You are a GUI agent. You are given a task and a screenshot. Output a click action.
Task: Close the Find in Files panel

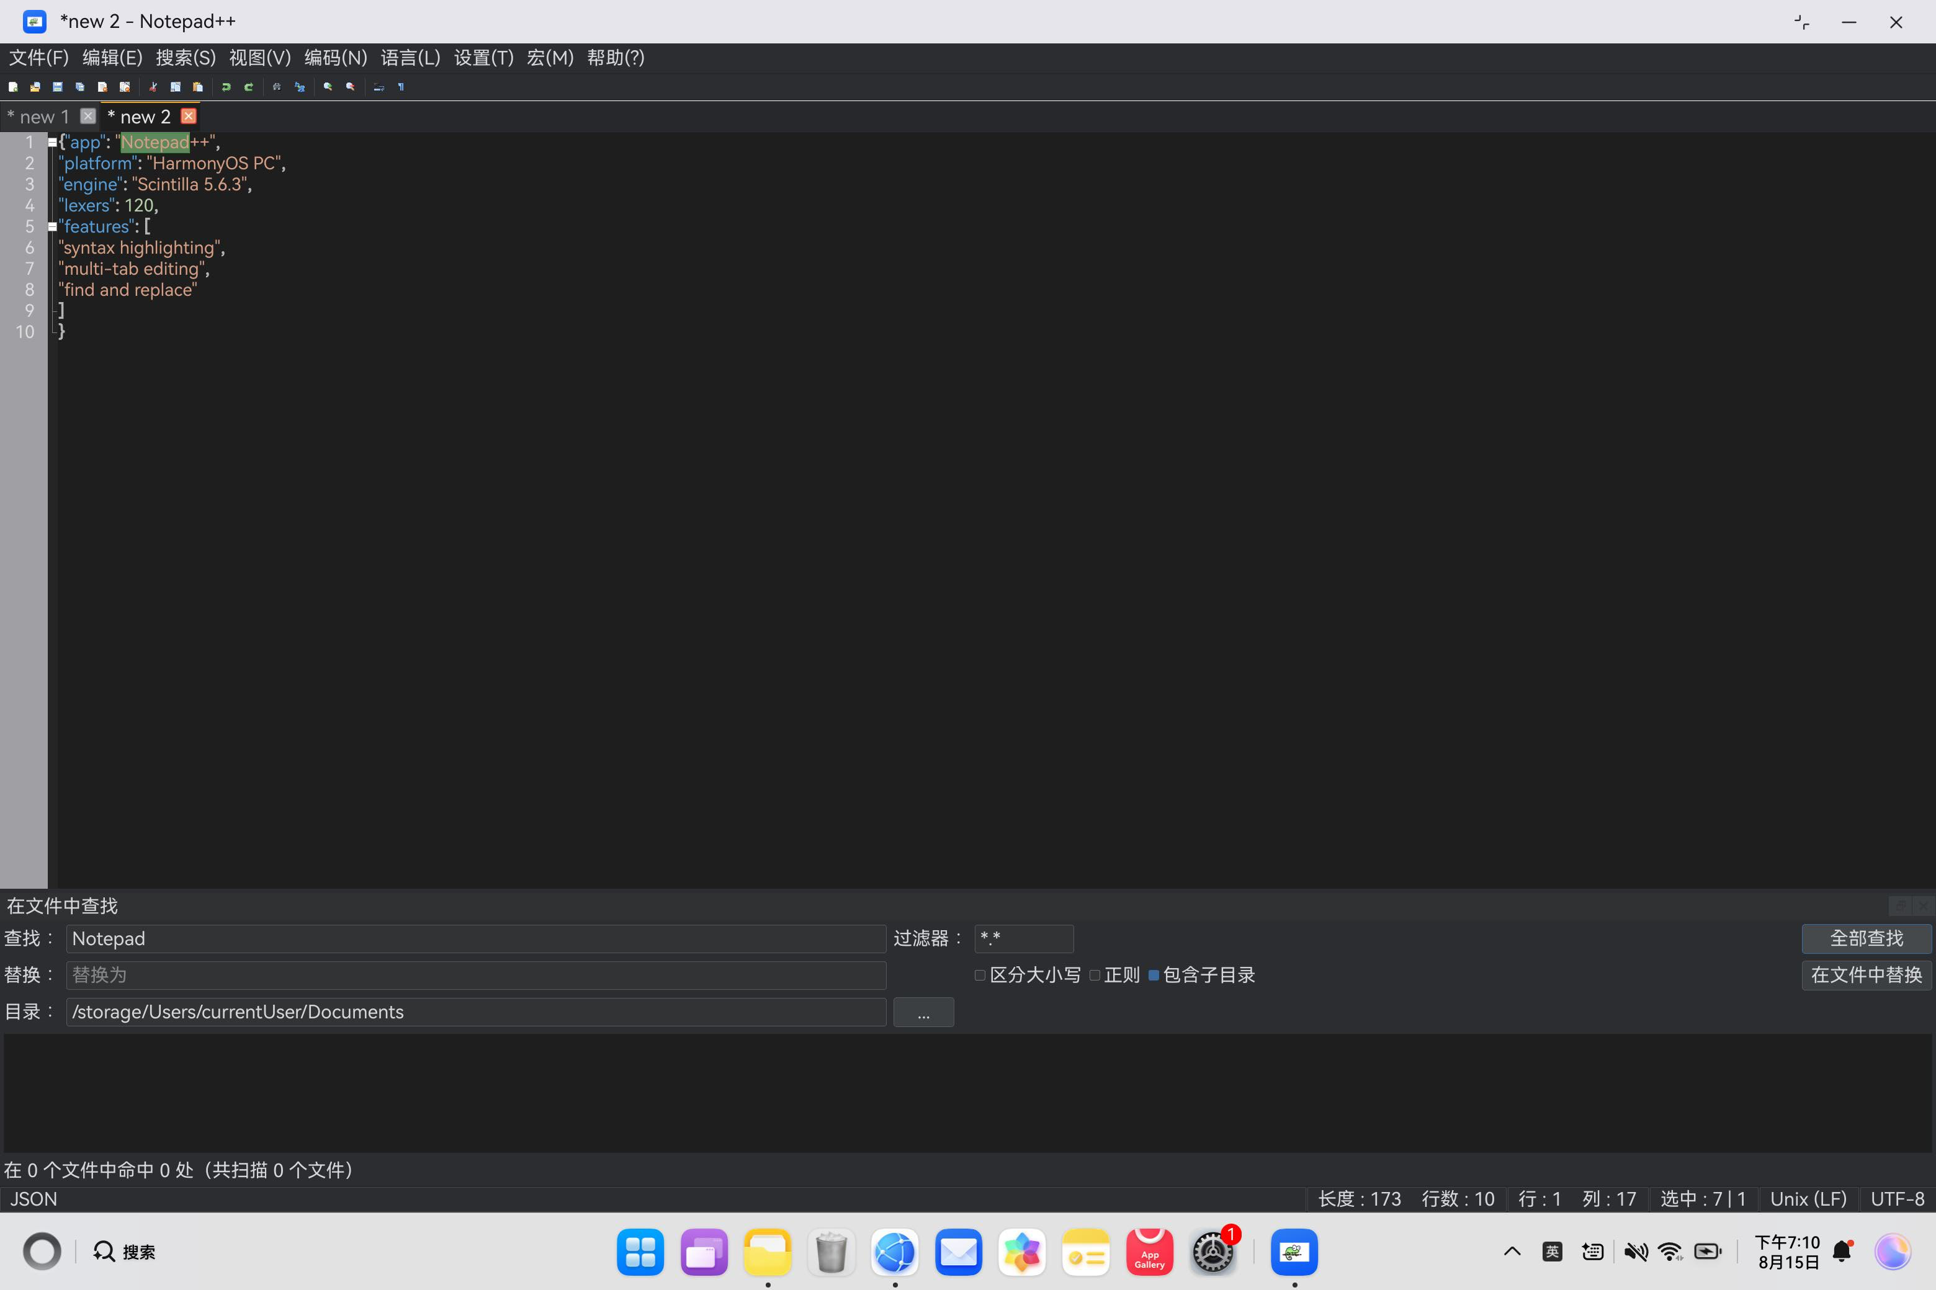tap(1924, 906)
